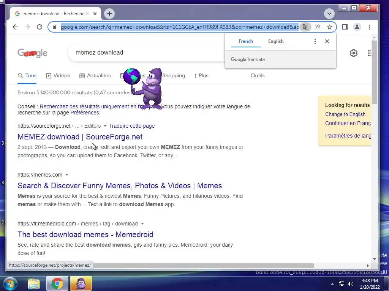Go back with the browser back arrow

[x=15, y=27]
